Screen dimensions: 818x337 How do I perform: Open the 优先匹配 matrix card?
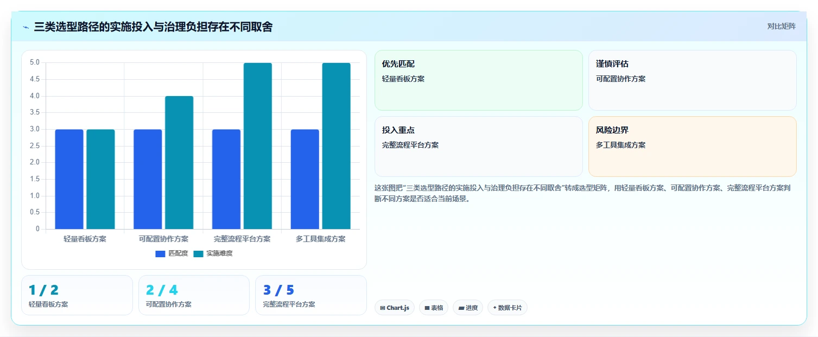click(478, 80)
